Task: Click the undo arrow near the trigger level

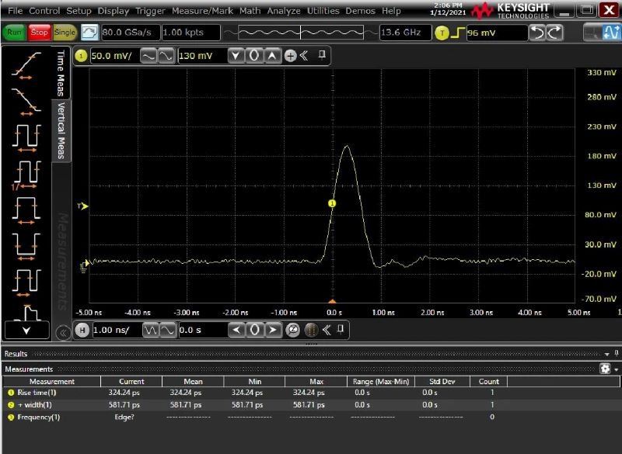Action: [536, 33]
